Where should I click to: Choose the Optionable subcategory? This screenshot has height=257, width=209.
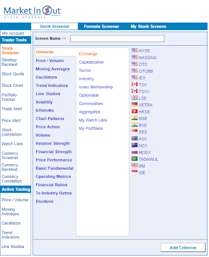click(89, 95)
